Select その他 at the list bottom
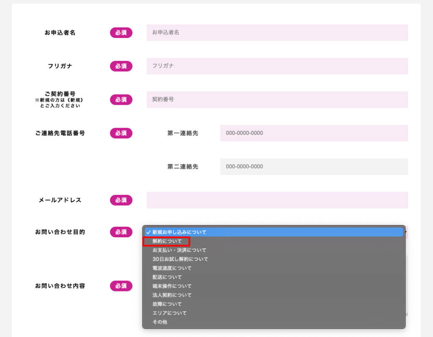The height and width of the screenshot is (337, 433). (x=274, y=322)
